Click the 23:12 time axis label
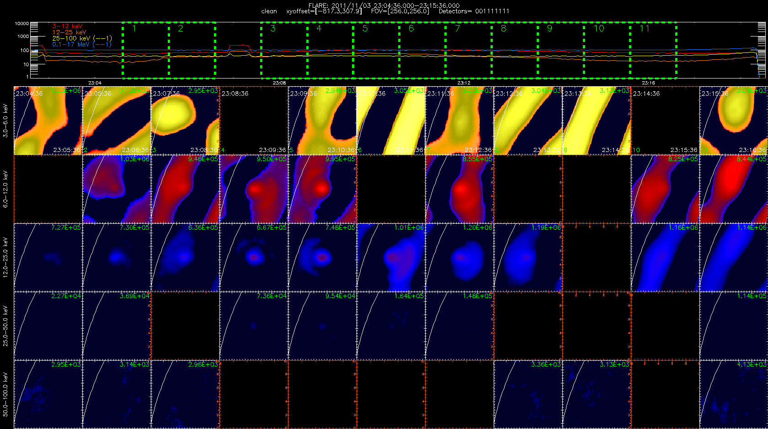The image size is (768, 429). (x=464, y=83)
